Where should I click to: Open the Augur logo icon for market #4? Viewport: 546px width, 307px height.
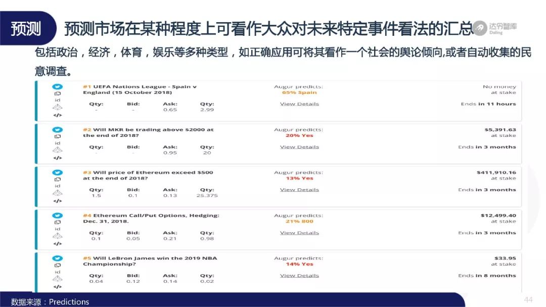(58, 236)
